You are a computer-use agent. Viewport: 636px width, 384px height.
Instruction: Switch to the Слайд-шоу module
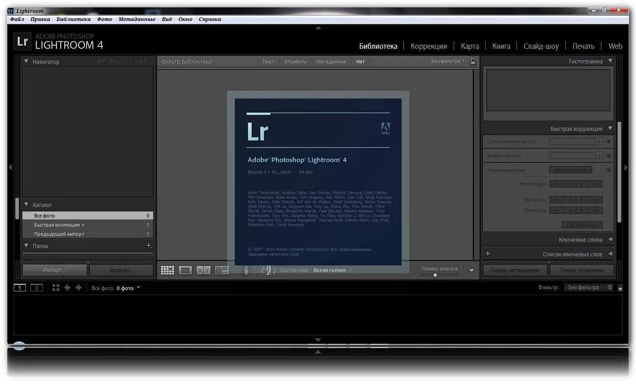pos(541,46)
